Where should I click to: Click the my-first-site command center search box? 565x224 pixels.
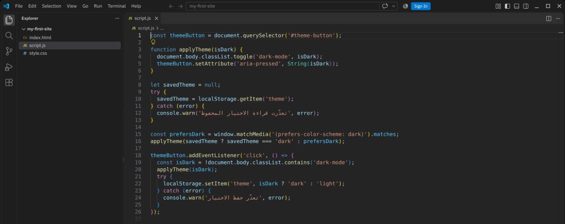(x=283, y=6)
